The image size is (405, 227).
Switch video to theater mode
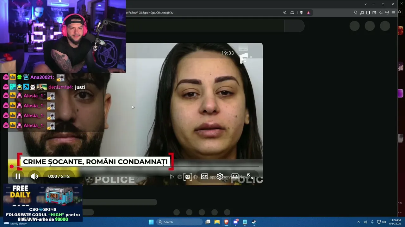tap(235, 177)
